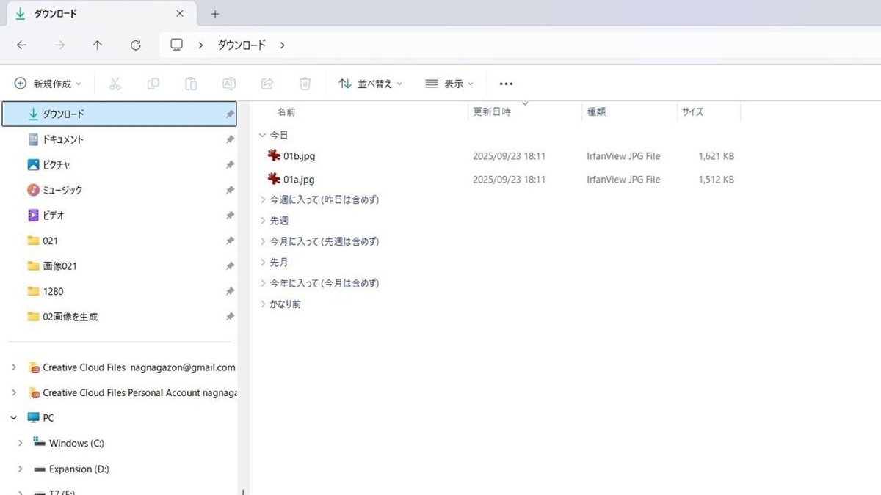Select the file 01a.jpg
Image resolution: width=881 pixels, height=495 pixels.
pos(299,179)
